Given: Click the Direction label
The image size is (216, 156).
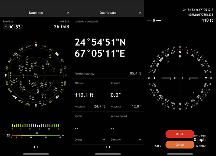Looking at the screenshot, I should 116,140.
